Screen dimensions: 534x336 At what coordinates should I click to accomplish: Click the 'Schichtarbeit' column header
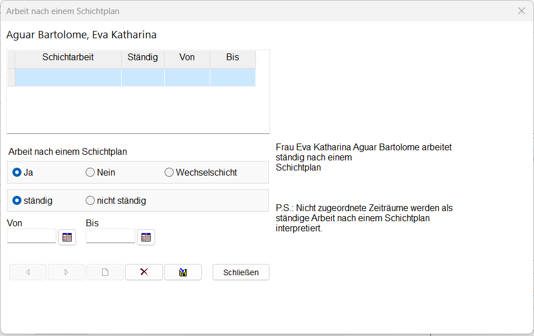point(68,58)
